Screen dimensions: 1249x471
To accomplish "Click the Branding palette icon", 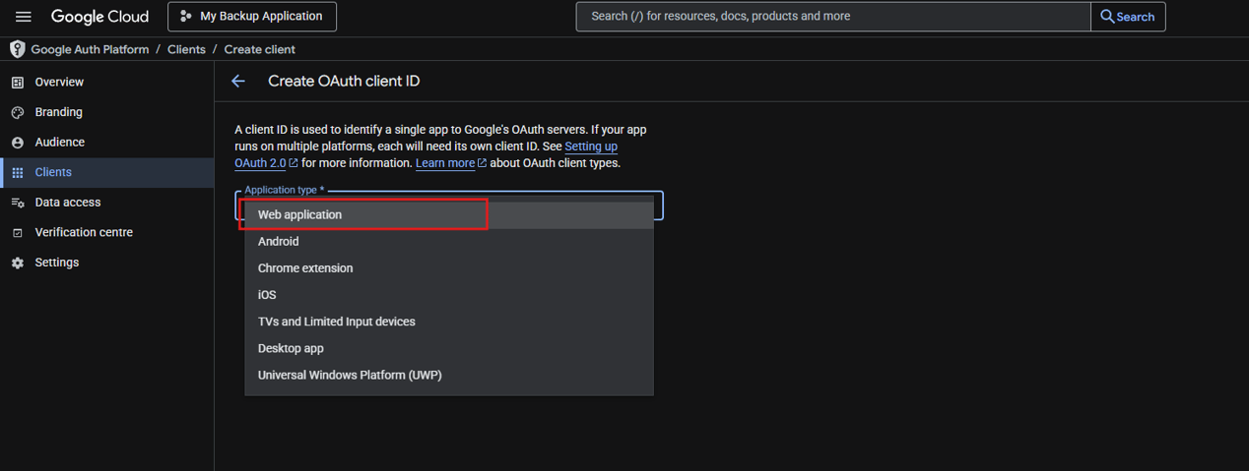I will click(17, 112).
